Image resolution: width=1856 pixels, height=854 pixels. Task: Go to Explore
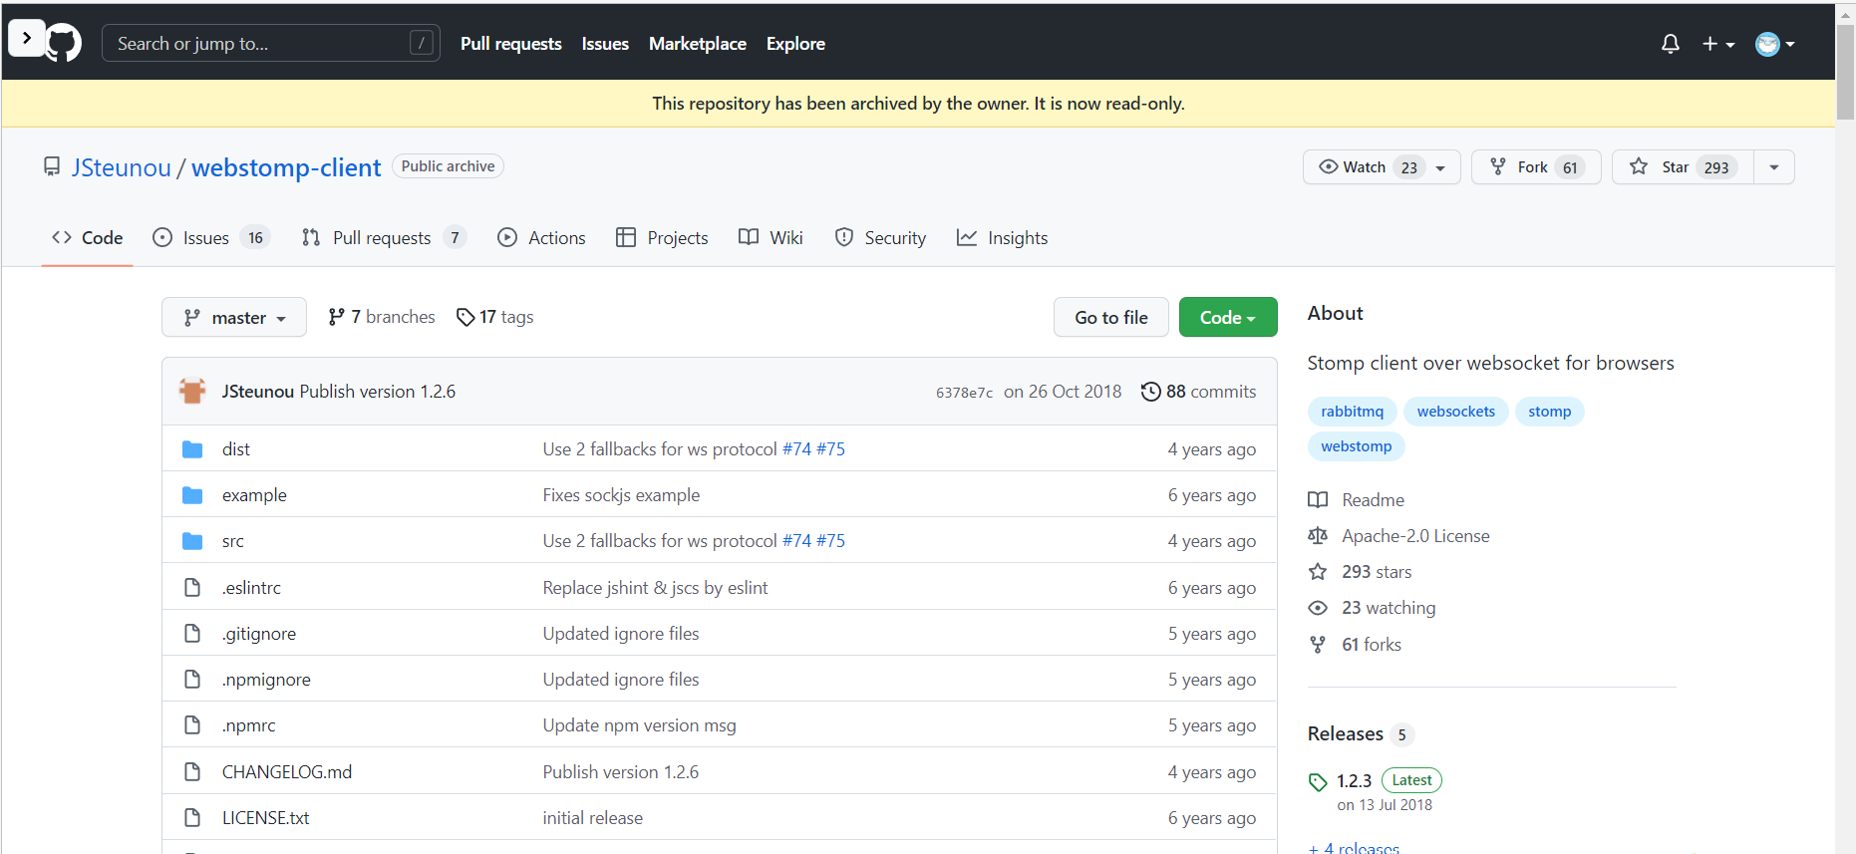click(795, 44)
